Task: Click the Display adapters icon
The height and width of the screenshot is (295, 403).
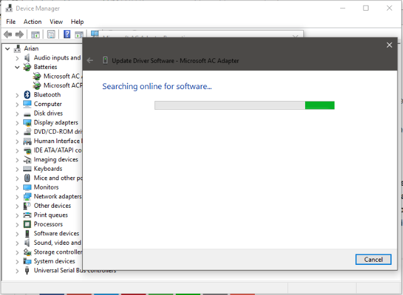Action: click(x=27, y=122)
